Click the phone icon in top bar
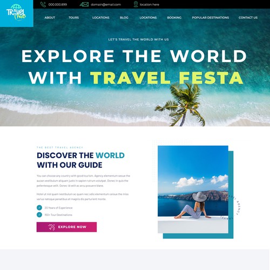The width and height of the screenshot is (270, 270). click(43, 4)
